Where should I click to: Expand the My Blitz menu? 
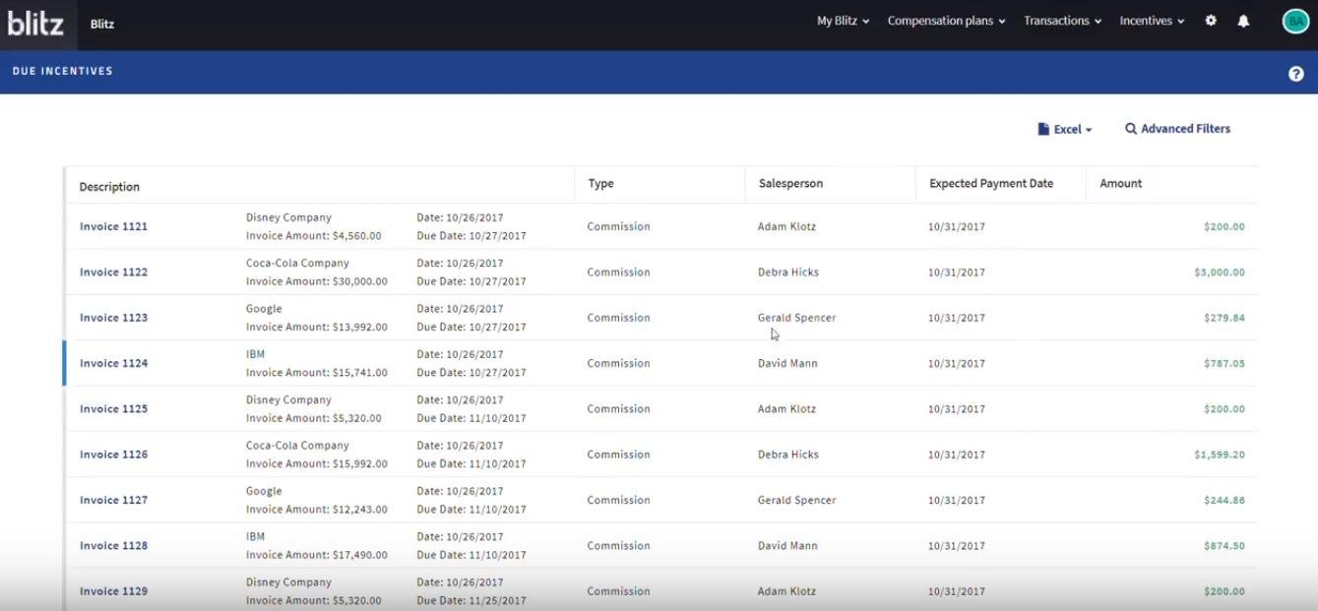click(x=843, y=21)
